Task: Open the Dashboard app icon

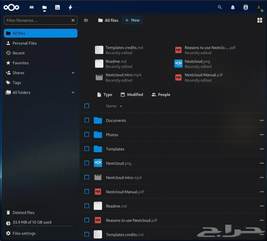Action: pyautogui.click(x=31, y=7)
